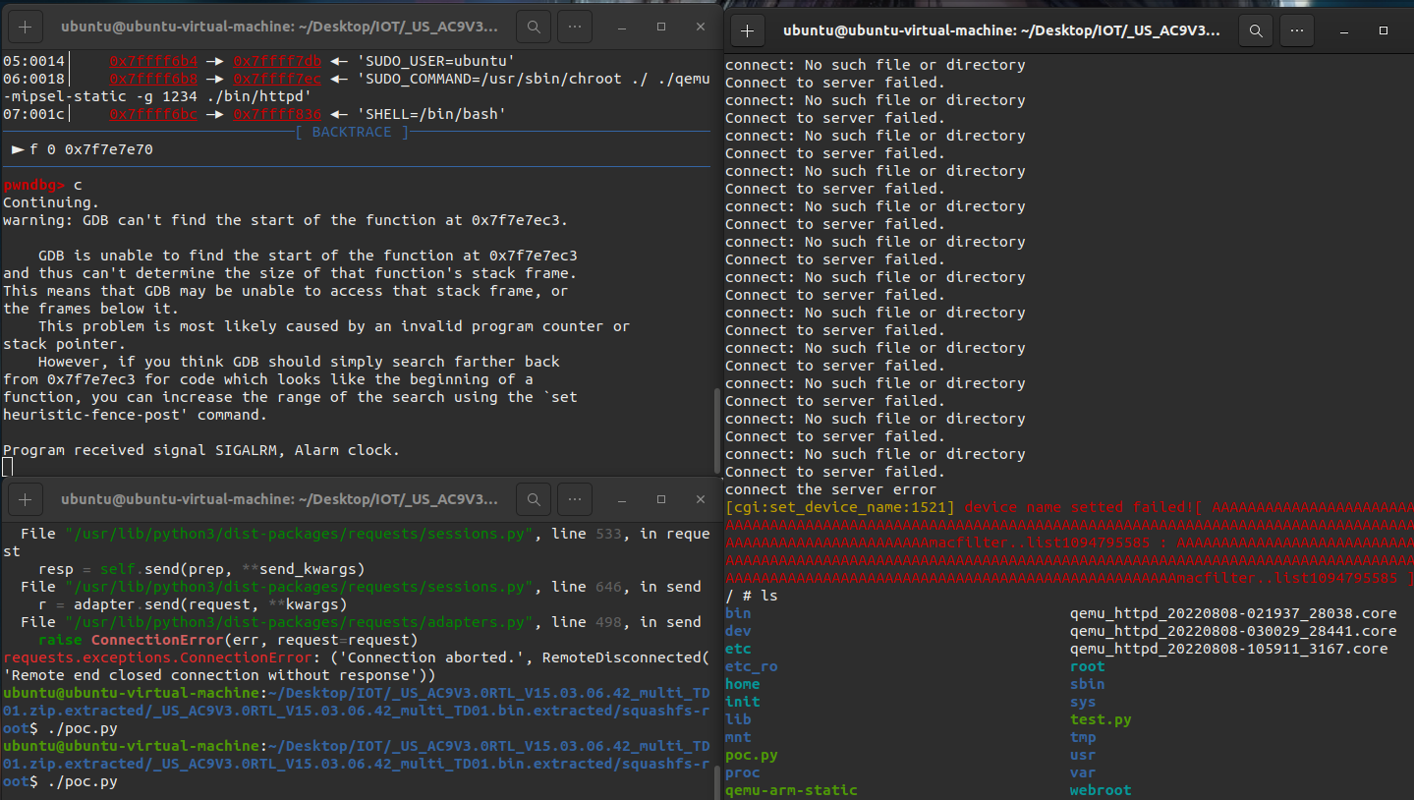The width and height of the screenshot is (1414, 800).
Task: Open new tab in right httpd terminal
Action: (747, 30)
